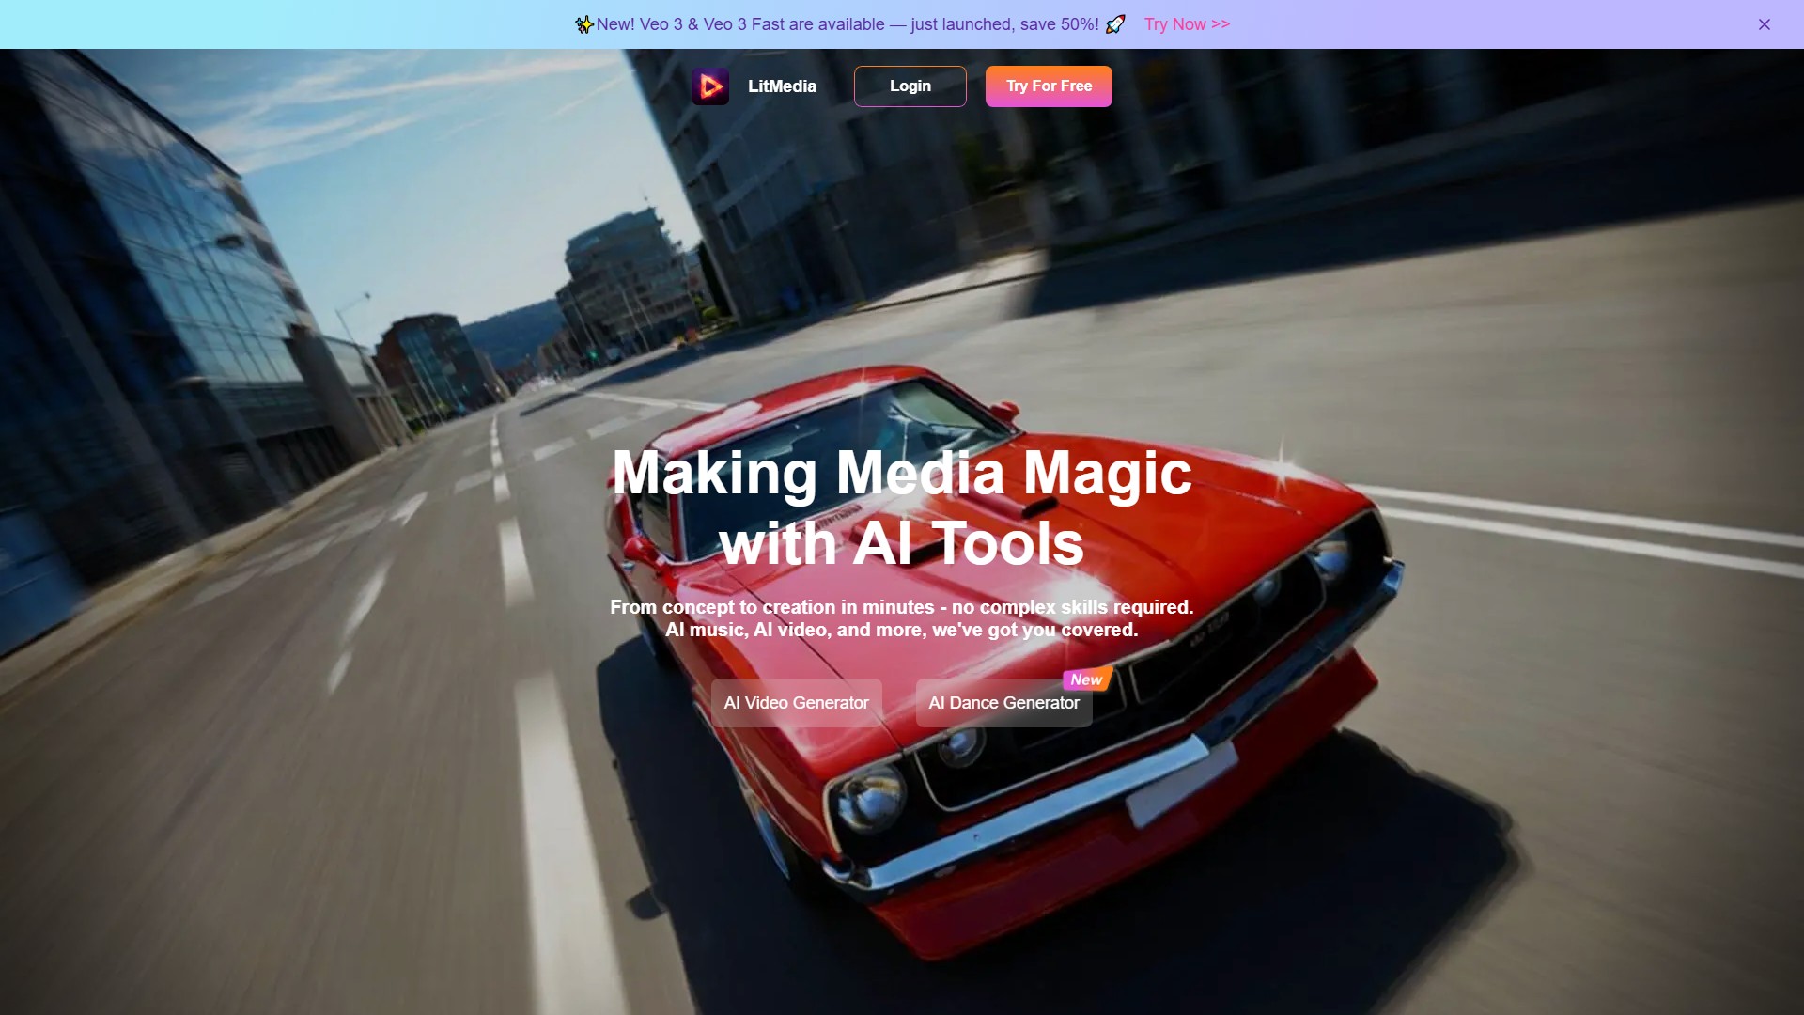Open the Login button

pyautogui.click(x=910, y=86)
